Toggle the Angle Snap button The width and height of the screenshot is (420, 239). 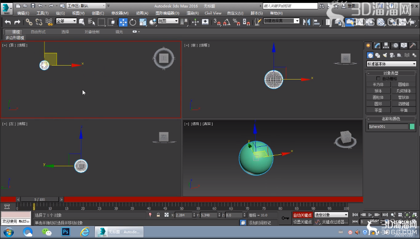227,22
